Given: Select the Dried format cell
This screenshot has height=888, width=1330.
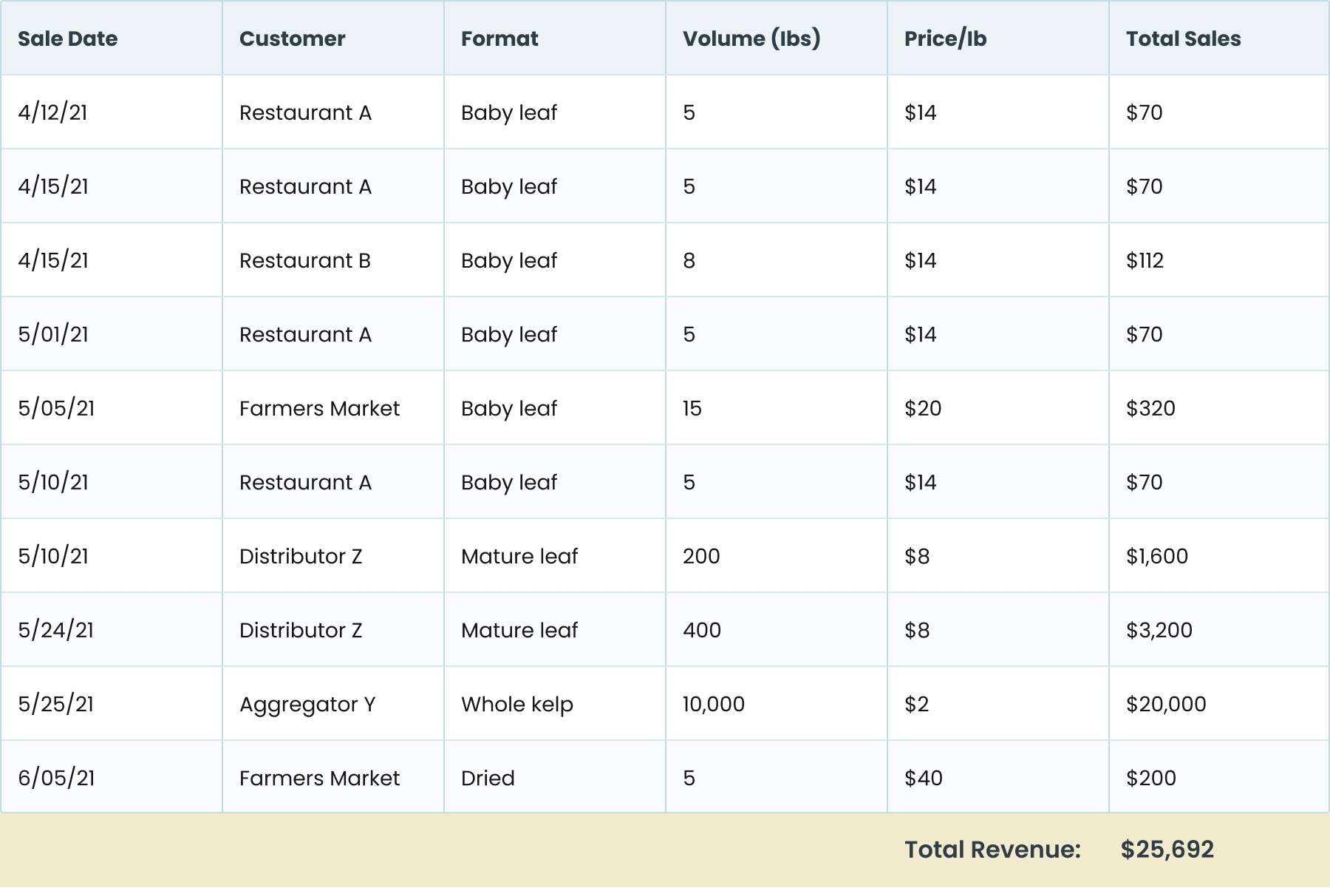Looking at the screenshot, I should (x=488, y=778).
